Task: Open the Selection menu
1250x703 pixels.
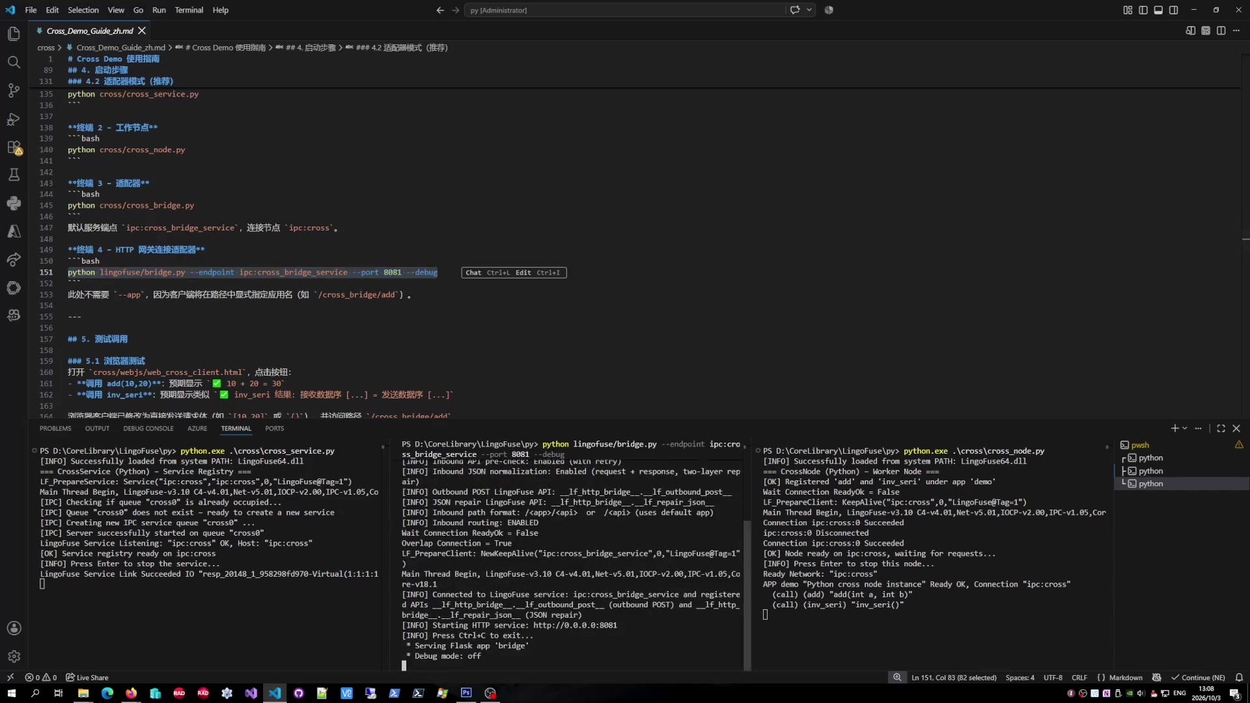Action: pos(83,10)
